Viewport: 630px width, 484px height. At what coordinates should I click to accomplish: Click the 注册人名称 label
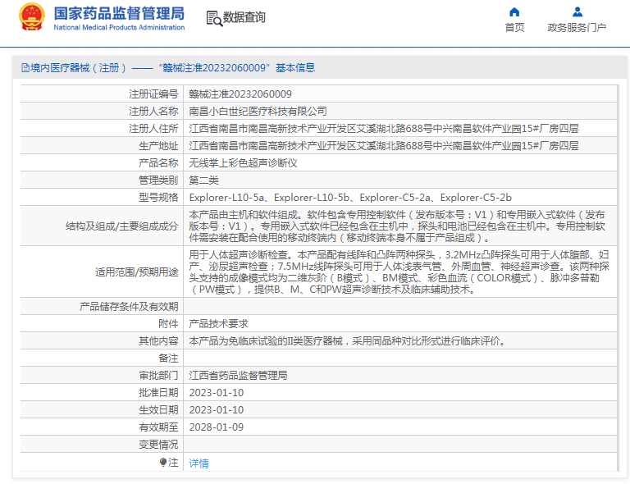[x=153, y=112]
